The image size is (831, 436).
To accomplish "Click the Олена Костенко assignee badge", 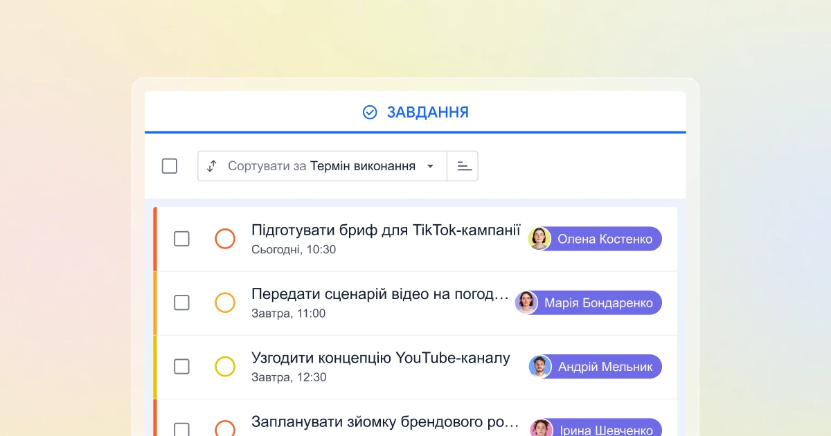I will click(596, 239).
